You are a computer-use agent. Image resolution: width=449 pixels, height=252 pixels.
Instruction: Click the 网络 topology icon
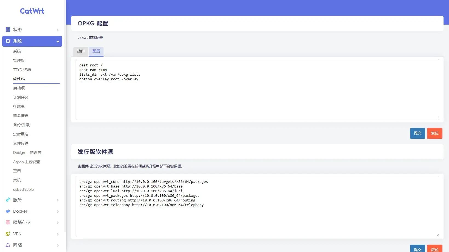tap(8, 245)
